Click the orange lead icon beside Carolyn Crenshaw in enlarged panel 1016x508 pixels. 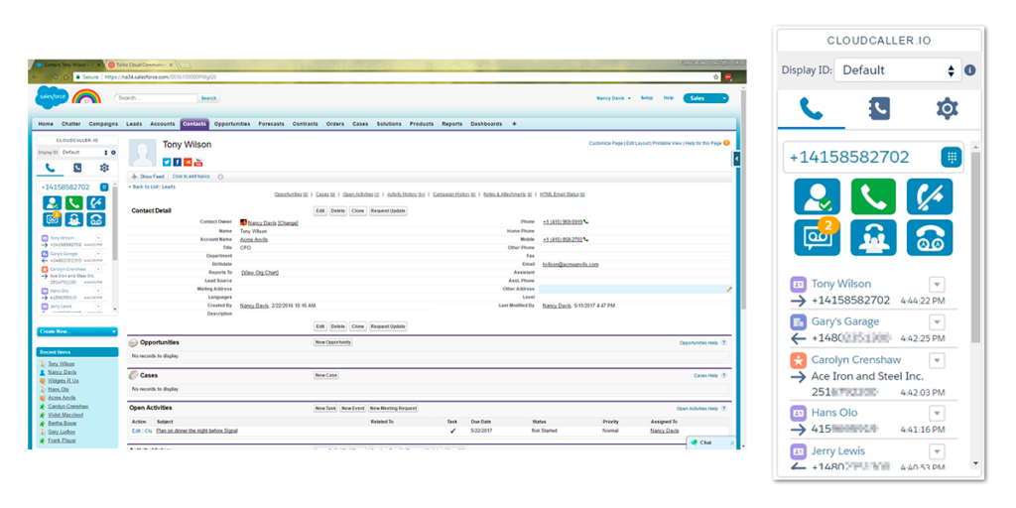(x=799, y=359)
